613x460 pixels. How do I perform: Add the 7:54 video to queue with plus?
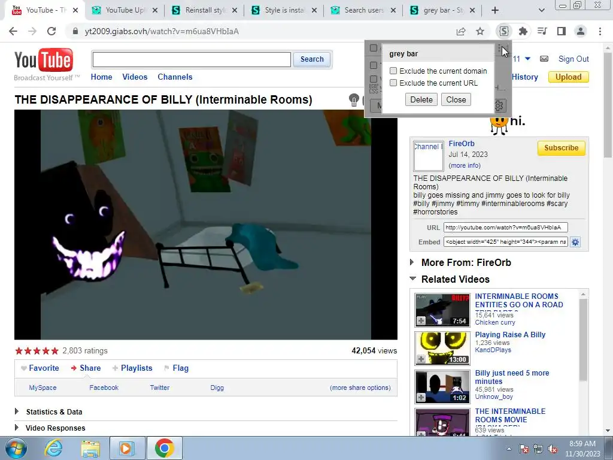[421, 321]
